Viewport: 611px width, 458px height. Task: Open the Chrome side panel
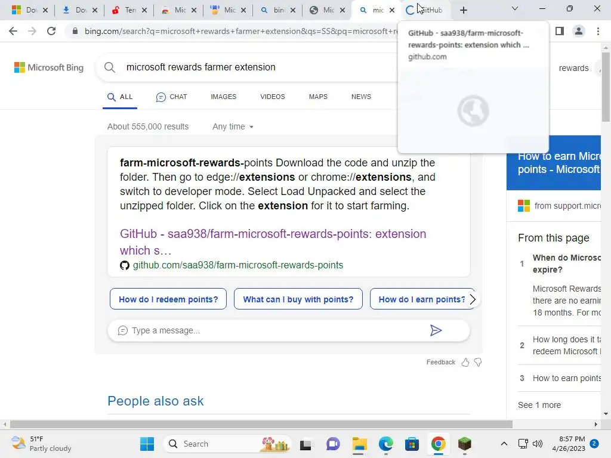[560, 31]
